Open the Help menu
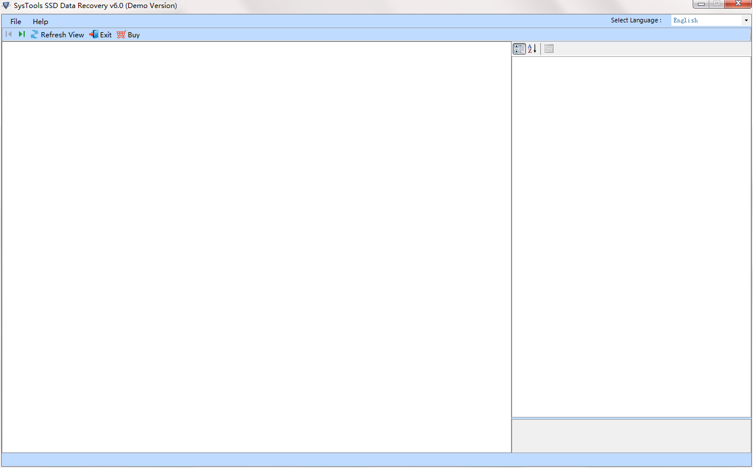 [40, 22]
